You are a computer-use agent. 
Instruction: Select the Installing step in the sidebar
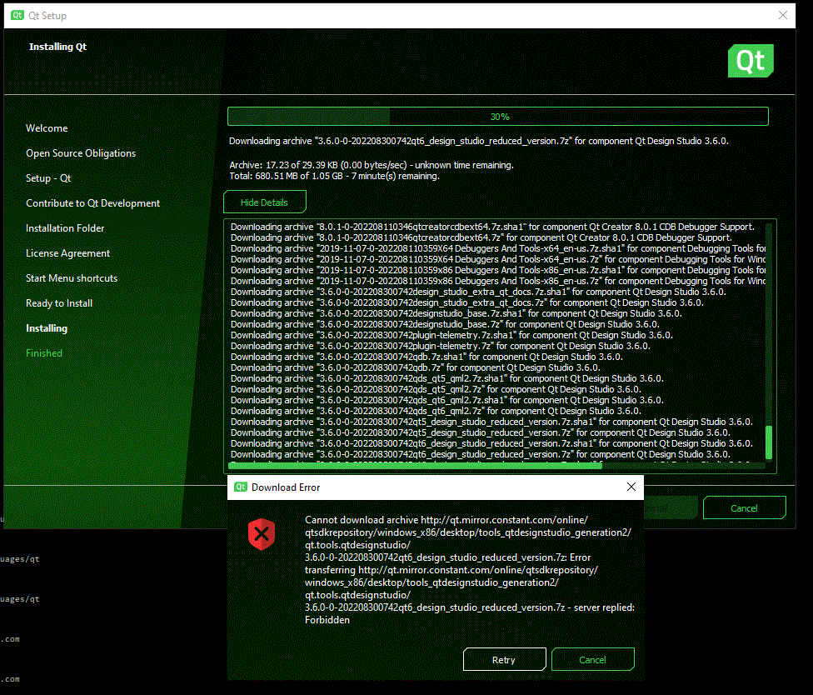coord(47,328)
